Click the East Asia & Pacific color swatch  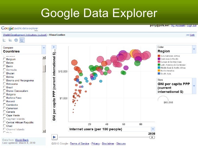click(x=159, y=59)
